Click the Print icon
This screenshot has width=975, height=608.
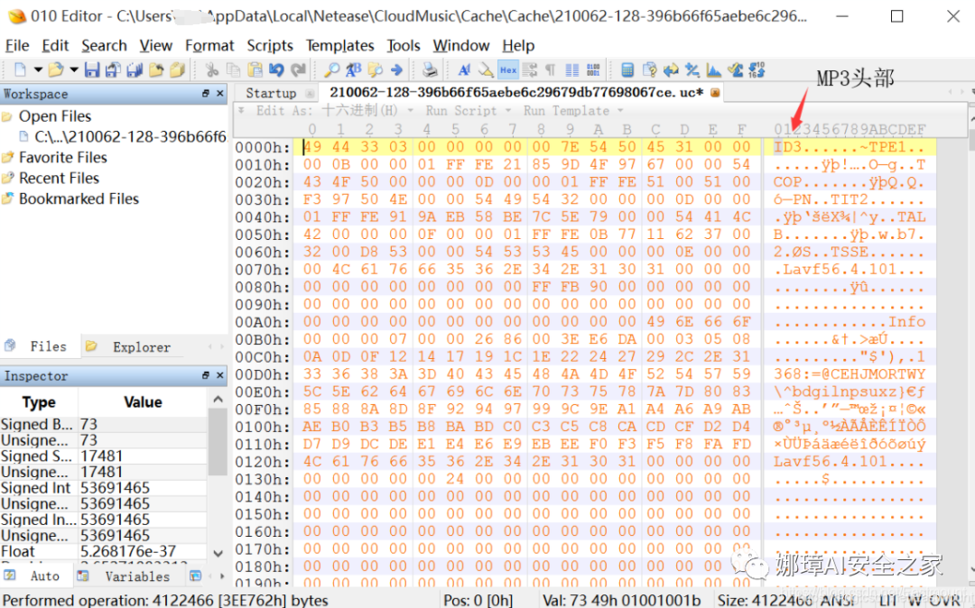[x=430, y=69]
